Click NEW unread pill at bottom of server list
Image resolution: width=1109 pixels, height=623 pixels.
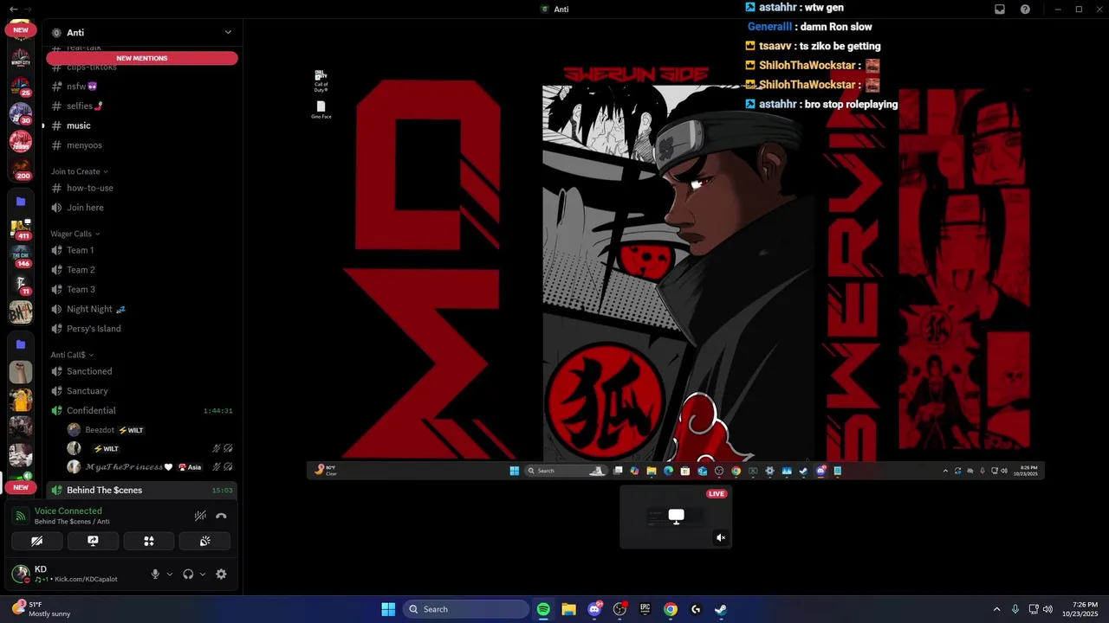[21, 487]
